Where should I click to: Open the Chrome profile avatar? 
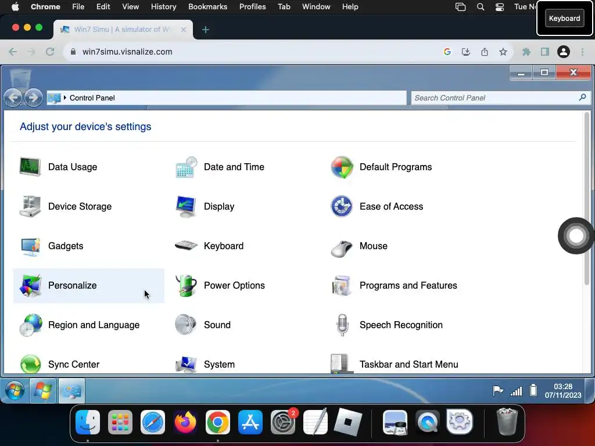pyautogui.click(x=564, y=52)
